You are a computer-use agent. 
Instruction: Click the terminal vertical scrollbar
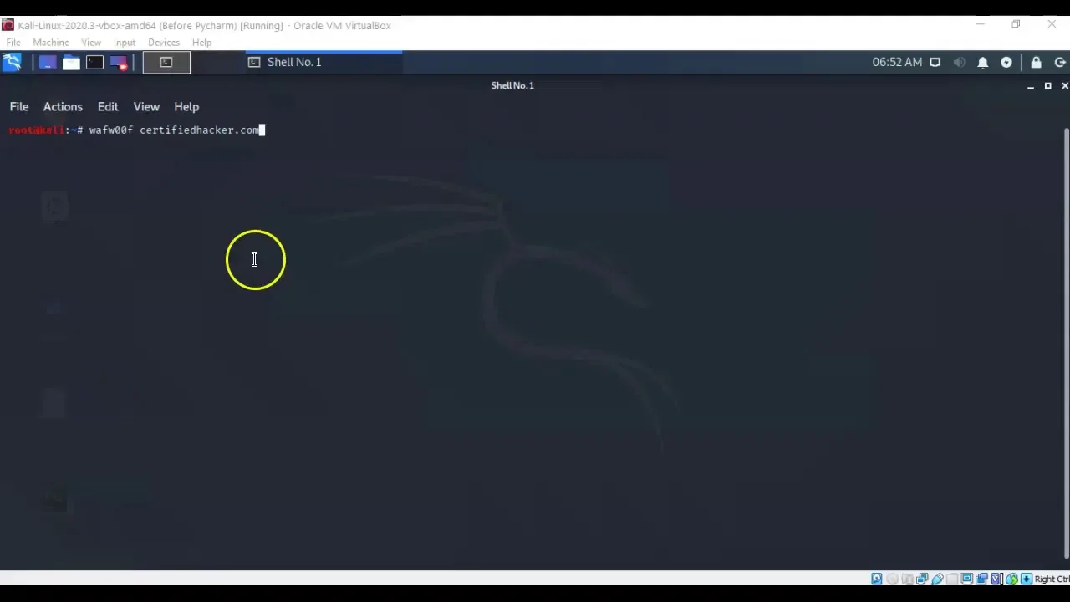coord(1066,343)
